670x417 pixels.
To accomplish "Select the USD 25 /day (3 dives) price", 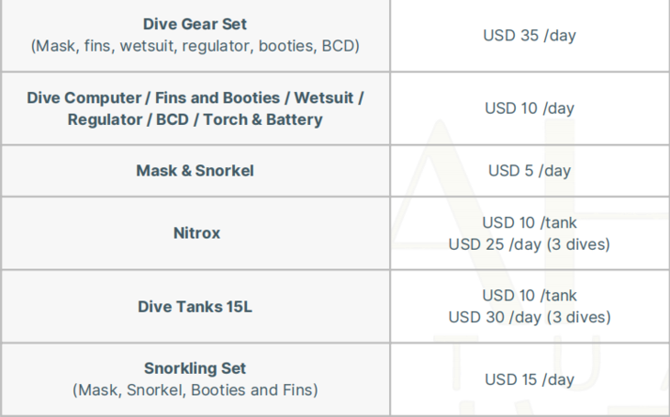I will tap(530, 244).
